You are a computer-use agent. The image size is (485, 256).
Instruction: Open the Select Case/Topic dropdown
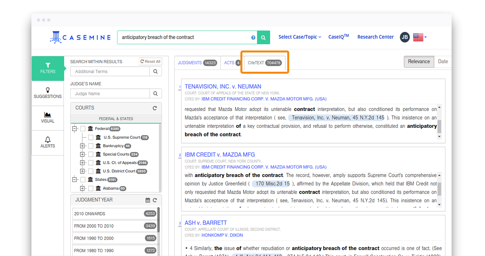tap(300, 37)
